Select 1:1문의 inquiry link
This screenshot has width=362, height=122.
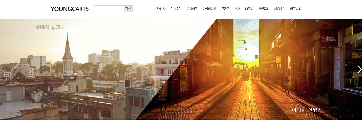point(249,9)
